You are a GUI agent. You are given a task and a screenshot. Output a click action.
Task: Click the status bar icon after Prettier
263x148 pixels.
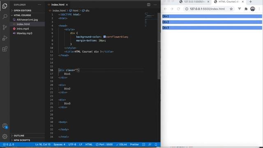pyautogui.click(x=143, y=144)
